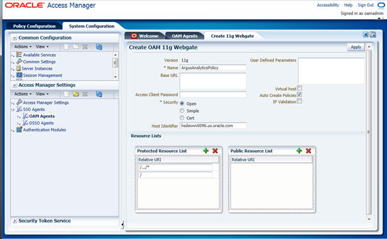
Task: Open the Actions dropdown in Common Configuration
Action: tap(23, 47)
